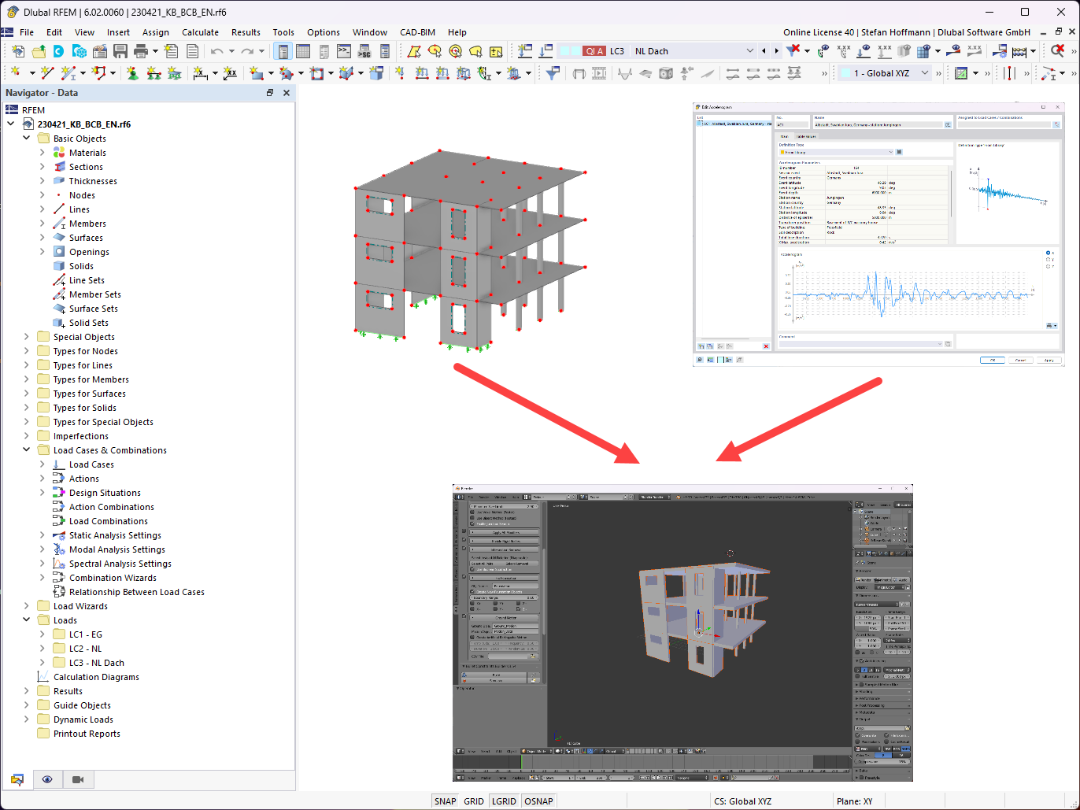
Task: Toggle SNAP in the status bar
Action: point(445,801)
